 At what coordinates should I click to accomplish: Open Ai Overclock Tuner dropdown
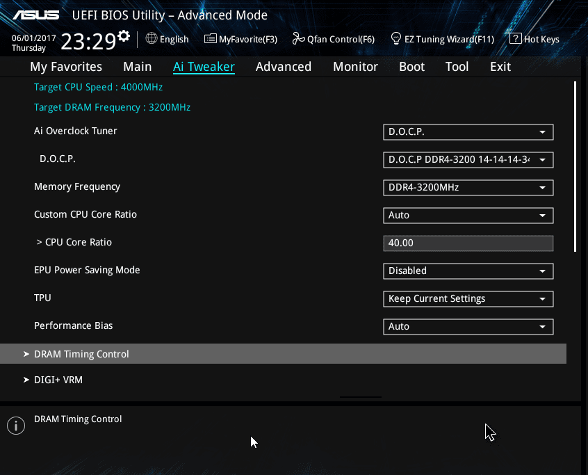tap(468, 132)
